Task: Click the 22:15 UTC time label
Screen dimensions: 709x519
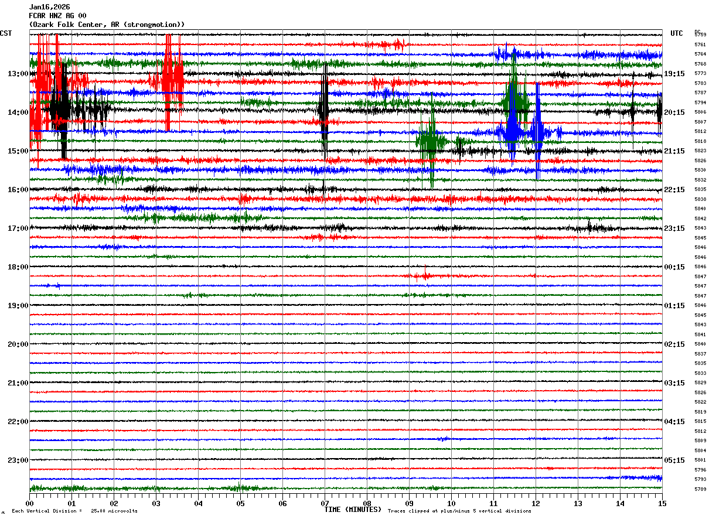Action: click(674, 190)
